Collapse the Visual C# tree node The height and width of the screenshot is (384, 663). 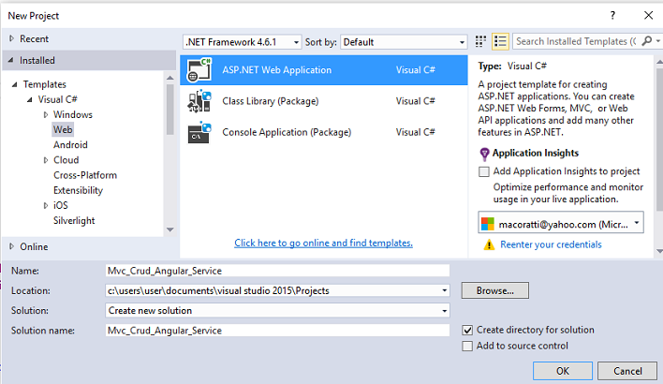[x=30, y=100]
